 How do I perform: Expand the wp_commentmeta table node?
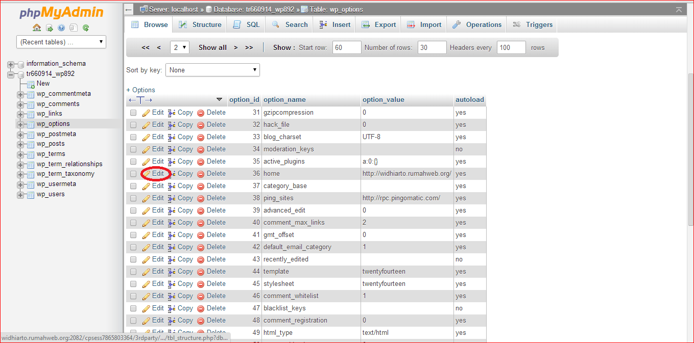pyautogui.click(x=20, y=94)
